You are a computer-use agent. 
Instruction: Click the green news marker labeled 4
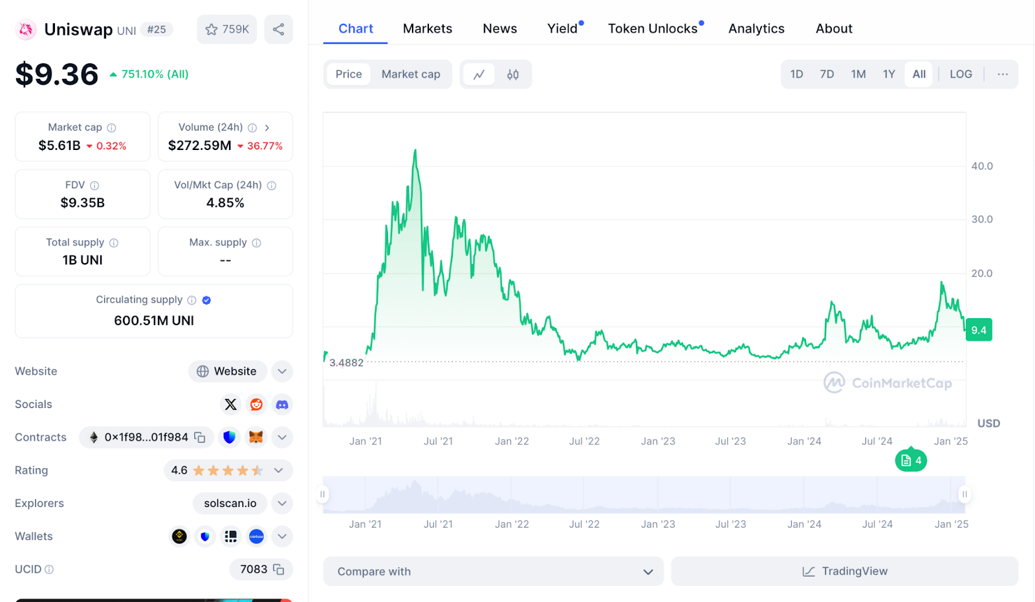[x=911, y=461]
